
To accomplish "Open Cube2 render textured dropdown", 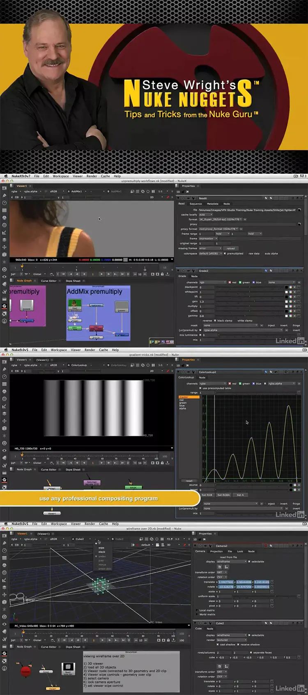I will (x=231, y=640).
